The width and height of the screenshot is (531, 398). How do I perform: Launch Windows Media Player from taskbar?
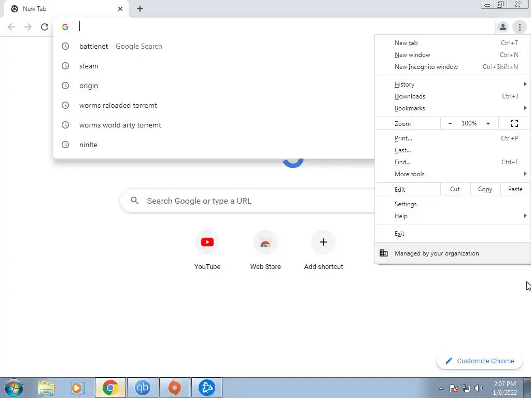(78, 388)
